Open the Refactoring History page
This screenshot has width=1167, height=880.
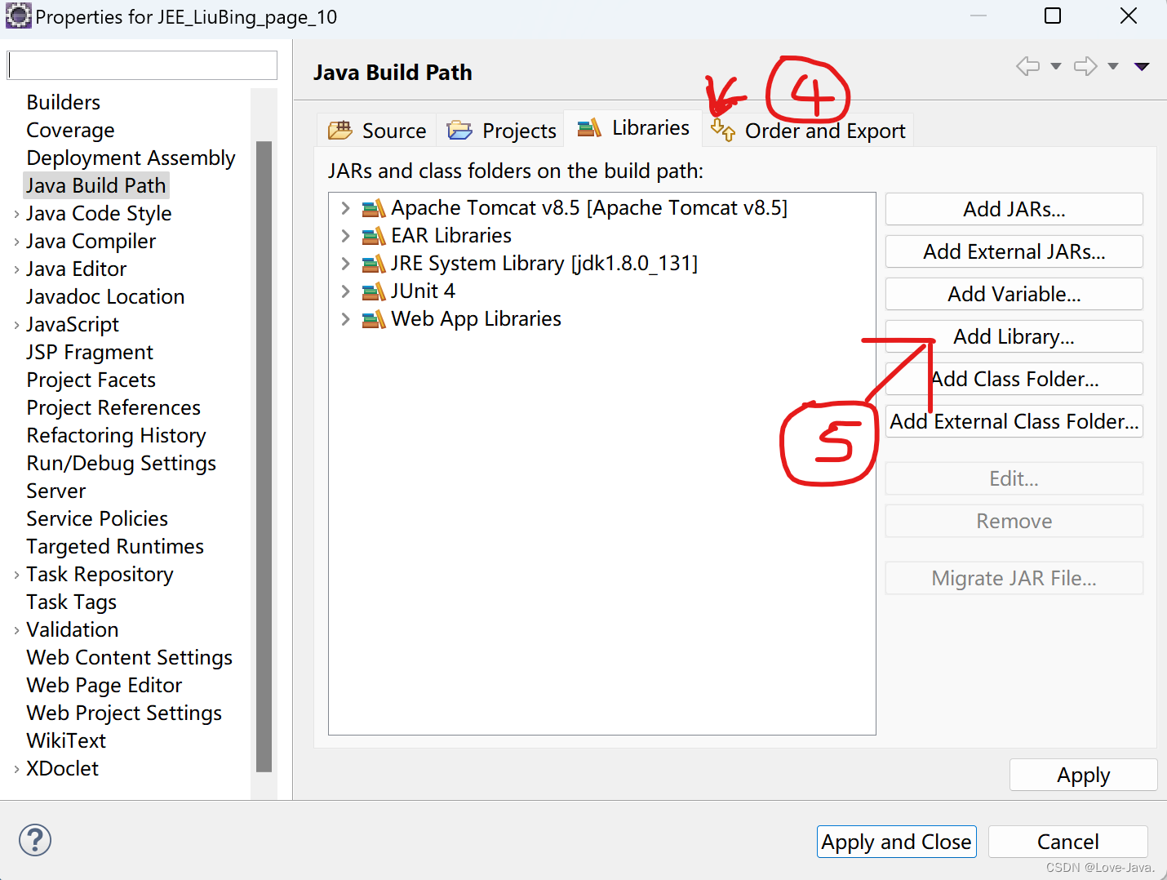pos(116,435)
